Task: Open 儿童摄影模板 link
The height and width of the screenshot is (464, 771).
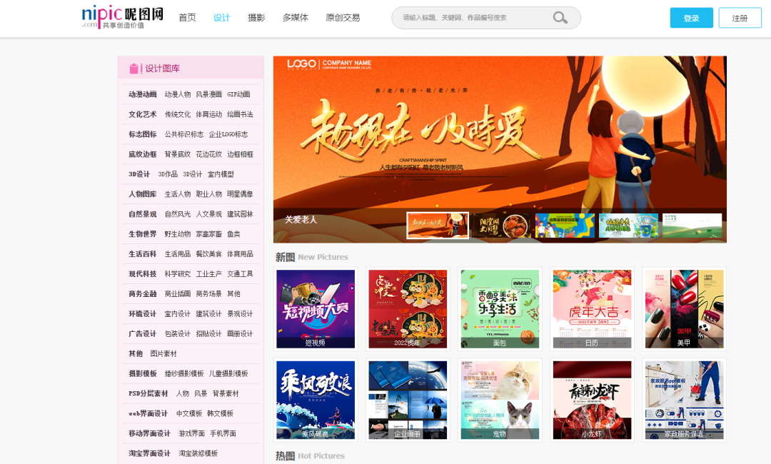Action: pos(228,373)
